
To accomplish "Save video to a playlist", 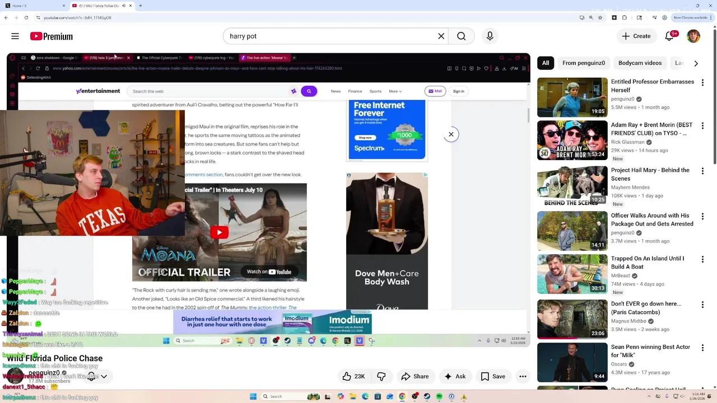I will (x=493, y=377).
